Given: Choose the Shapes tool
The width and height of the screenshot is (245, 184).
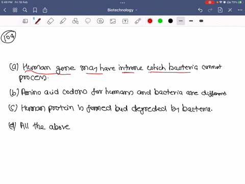Looking at the screenshot, I should pos(75,21).
